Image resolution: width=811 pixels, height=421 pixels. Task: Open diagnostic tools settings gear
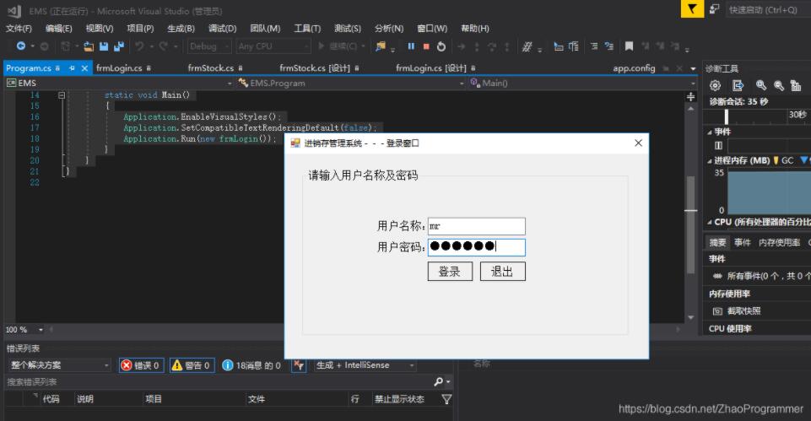[x=715, y=85]
